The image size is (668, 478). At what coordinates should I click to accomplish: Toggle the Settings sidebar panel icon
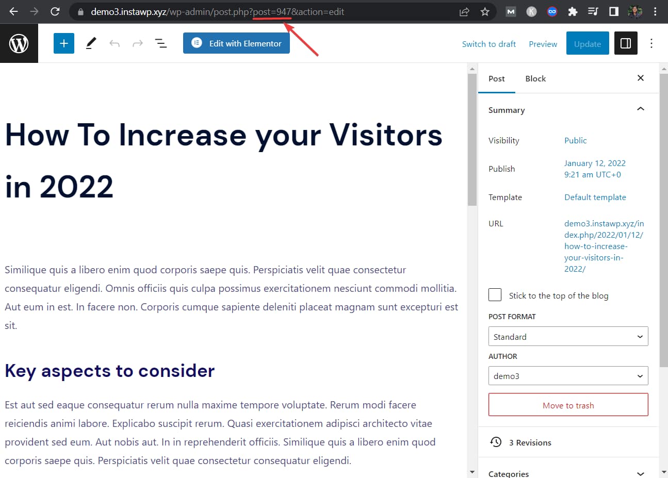(626, 43)
